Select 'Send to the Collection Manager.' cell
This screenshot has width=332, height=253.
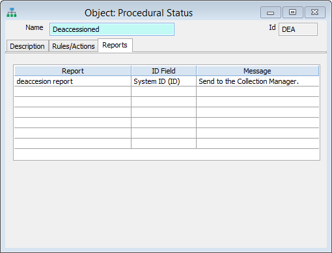point(258,81)
